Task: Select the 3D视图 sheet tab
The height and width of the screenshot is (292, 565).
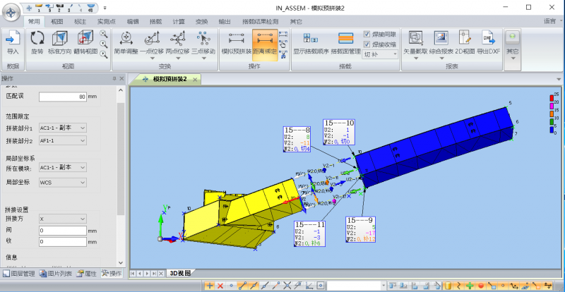Action: (x=179, y=273)
